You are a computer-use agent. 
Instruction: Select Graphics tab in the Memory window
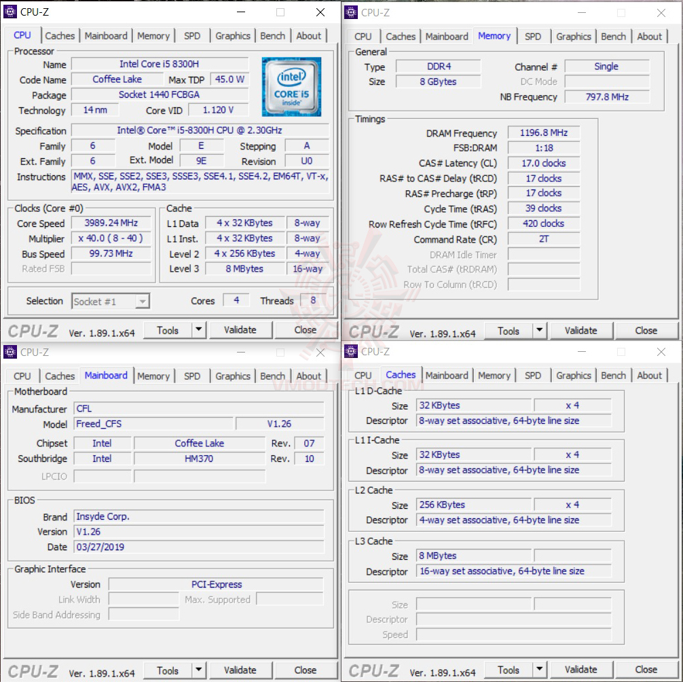click(573, 37)
